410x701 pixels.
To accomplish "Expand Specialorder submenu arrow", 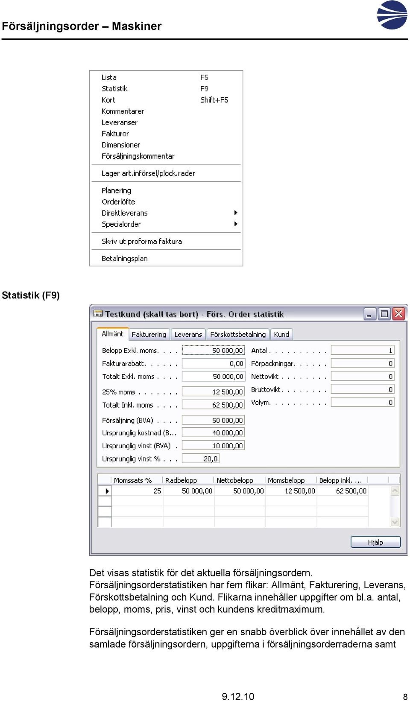I will click(x=235, y=224).
